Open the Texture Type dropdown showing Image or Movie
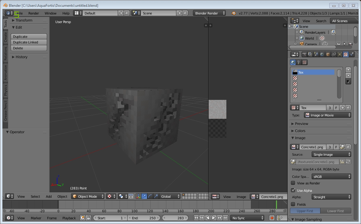Viewport: 361px width, 224px height. [327, 115]
